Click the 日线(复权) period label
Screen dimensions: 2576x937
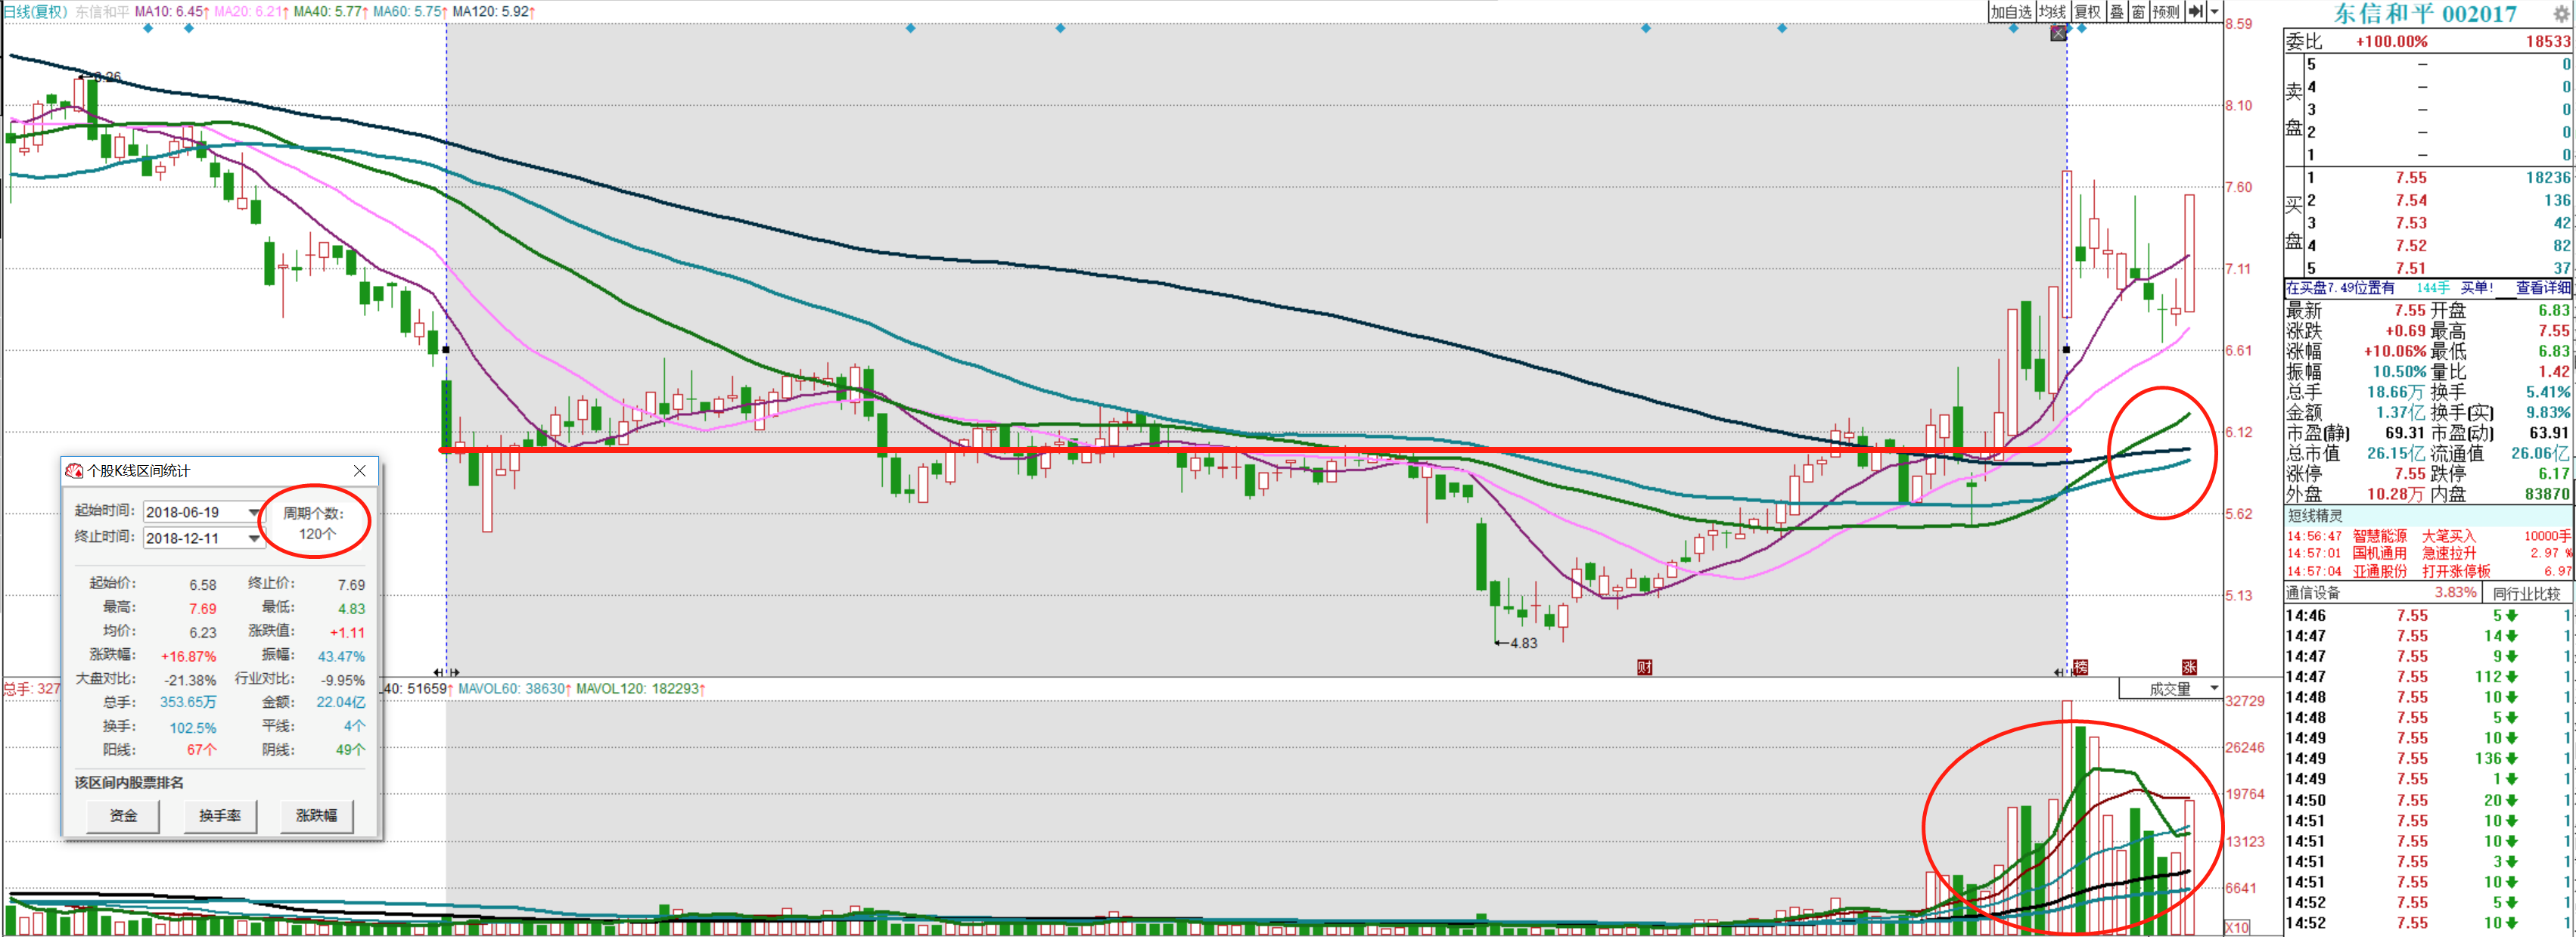coord(35,12)
